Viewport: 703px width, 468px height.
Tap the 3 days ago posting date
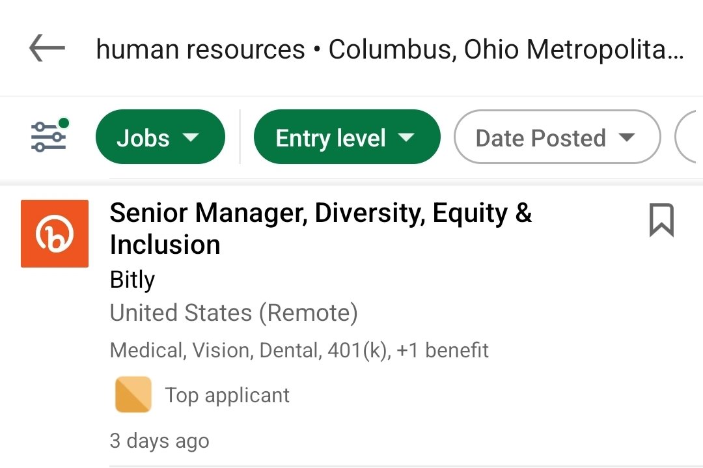point(159,441)
